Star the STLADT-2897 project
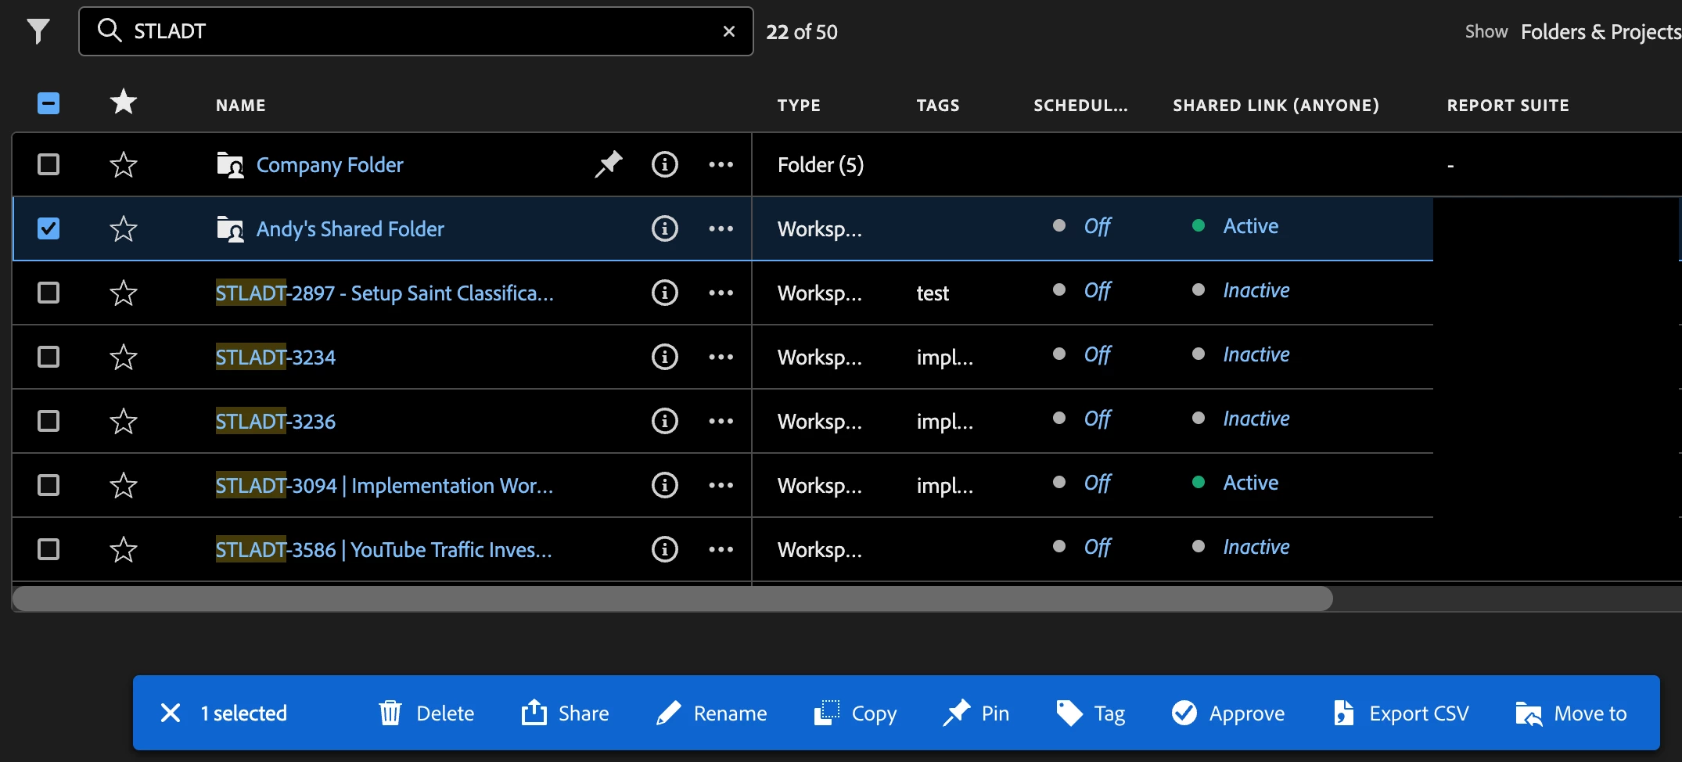Screen dimensions: 1682x762 pyautogui.click(x=124, y=293)
